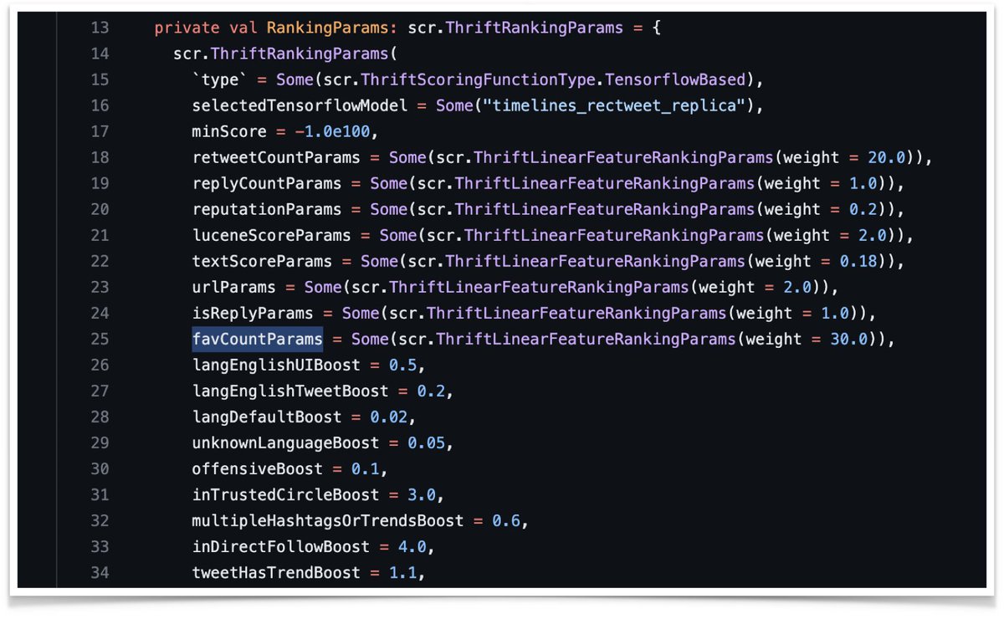Click textScoreParams on line 22

point(262,261)
